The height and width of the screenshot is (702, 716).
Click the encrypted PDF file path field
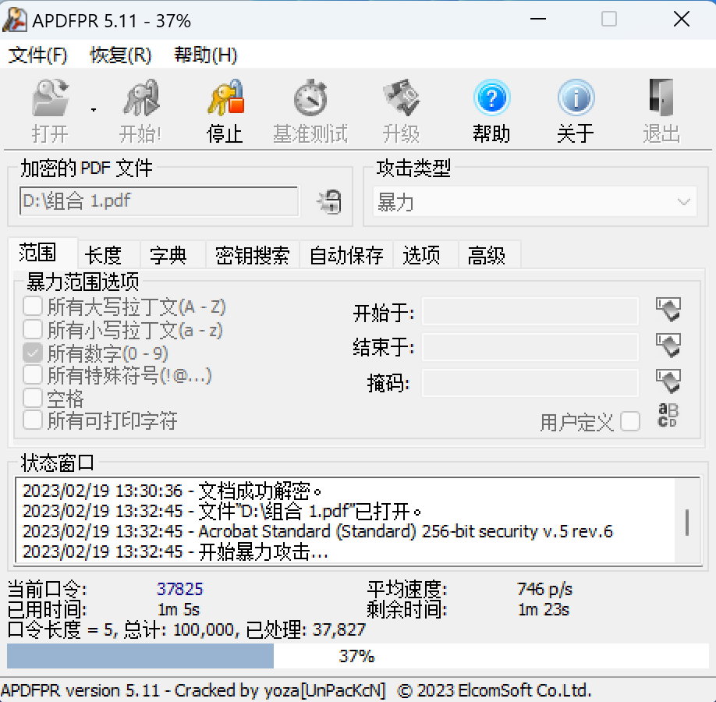coord(159,201)
